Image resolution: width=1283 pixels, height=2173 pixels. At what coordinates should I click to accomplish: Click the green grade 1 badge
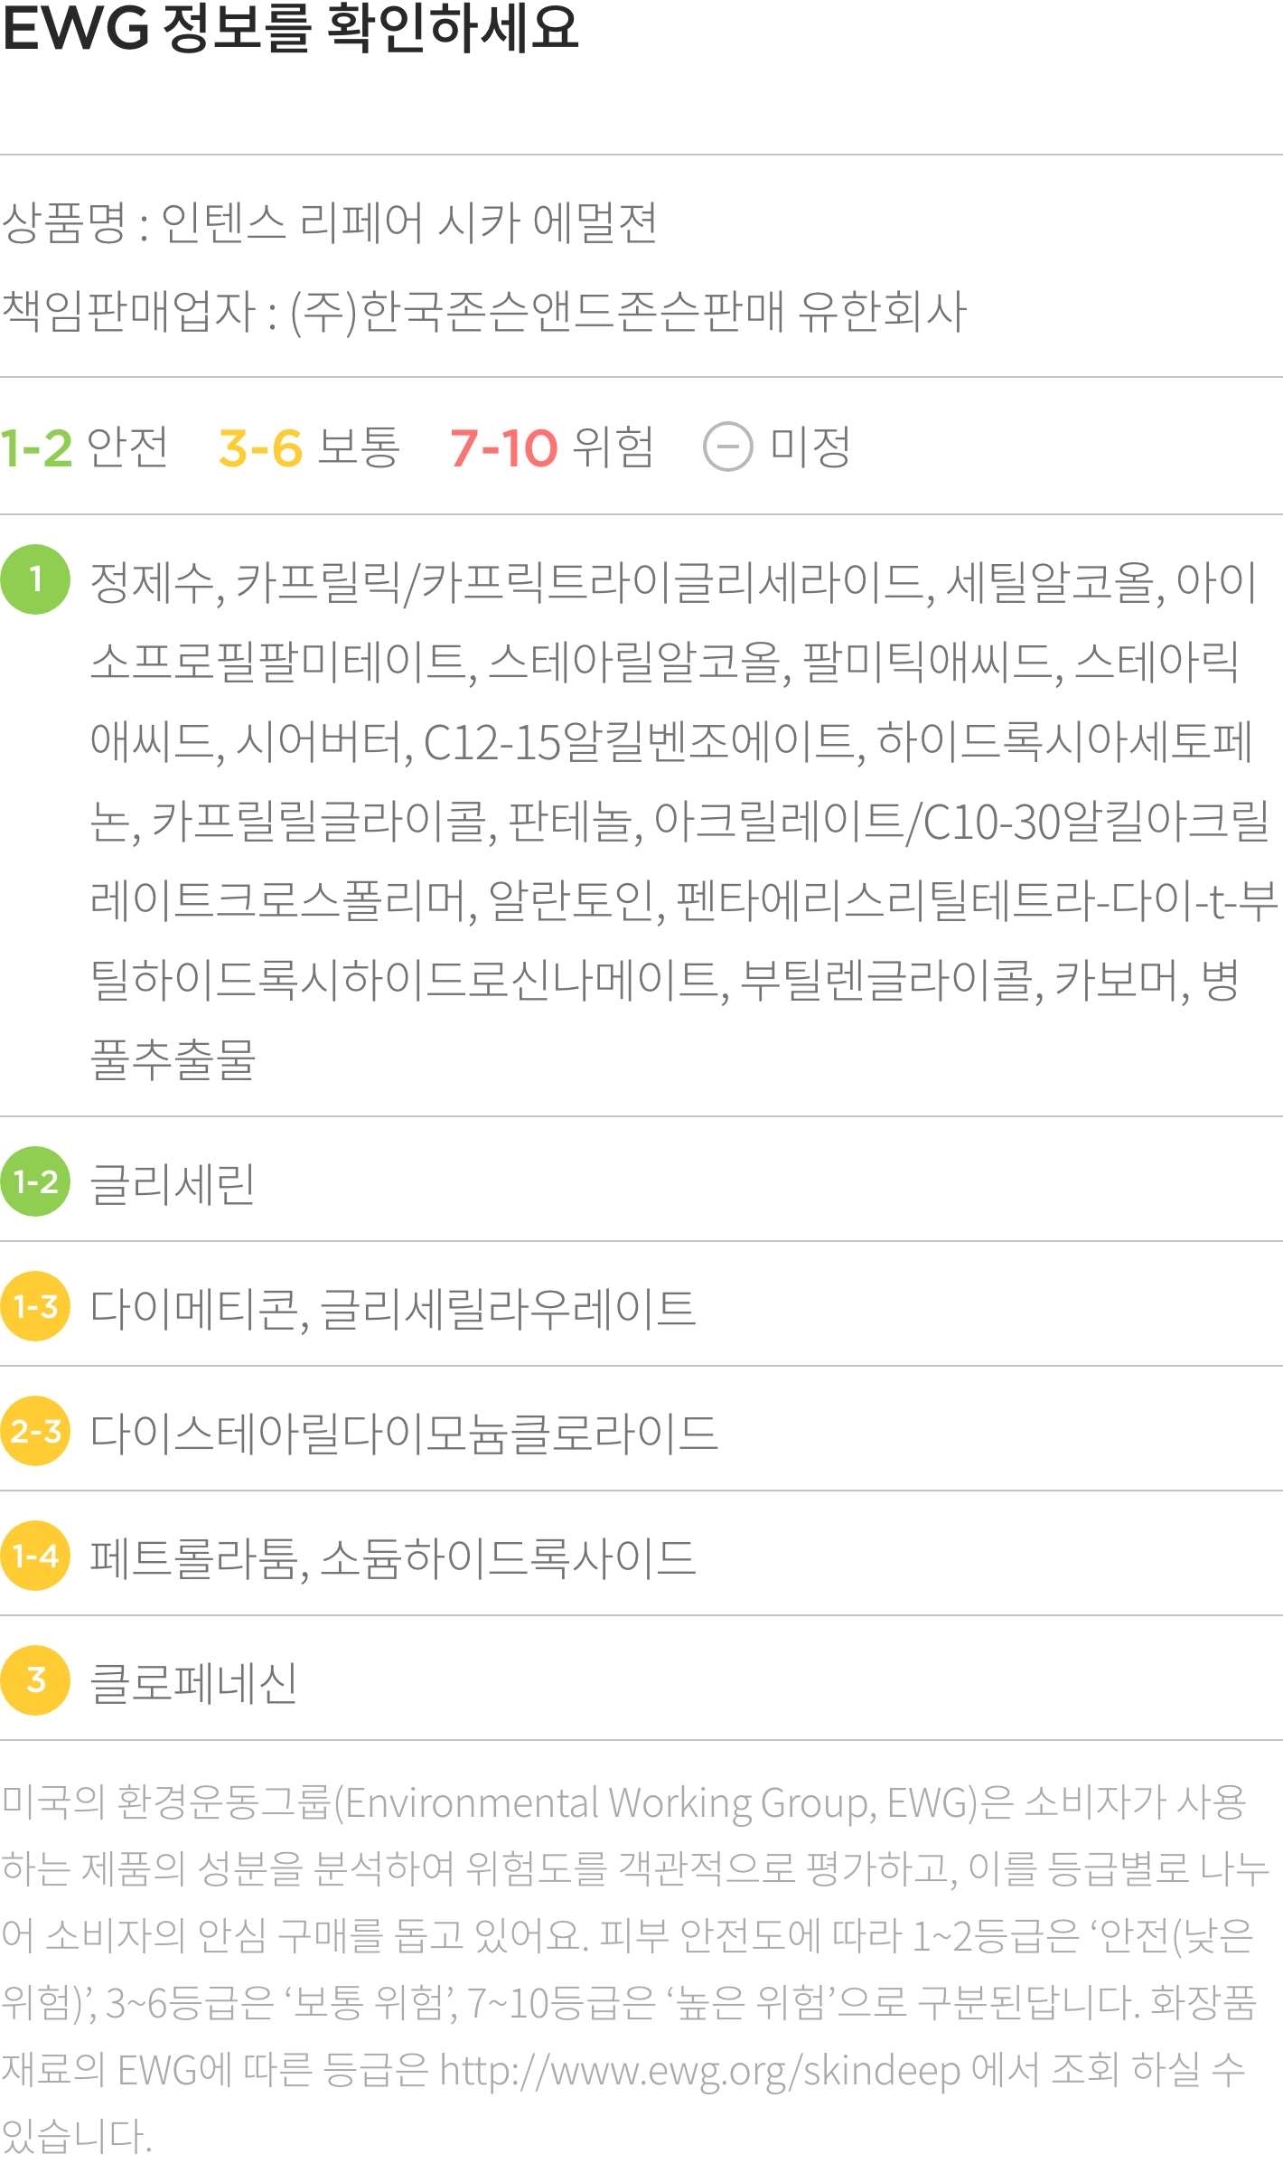point(35,579)
